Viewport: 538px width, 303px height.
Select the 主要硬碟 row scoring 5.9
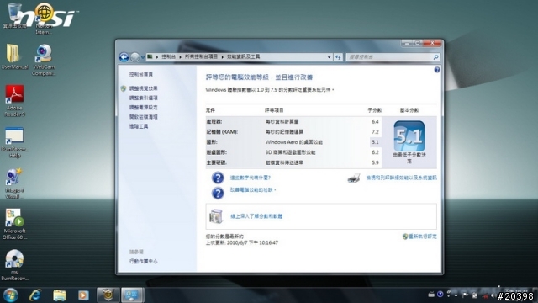[293, 162]
